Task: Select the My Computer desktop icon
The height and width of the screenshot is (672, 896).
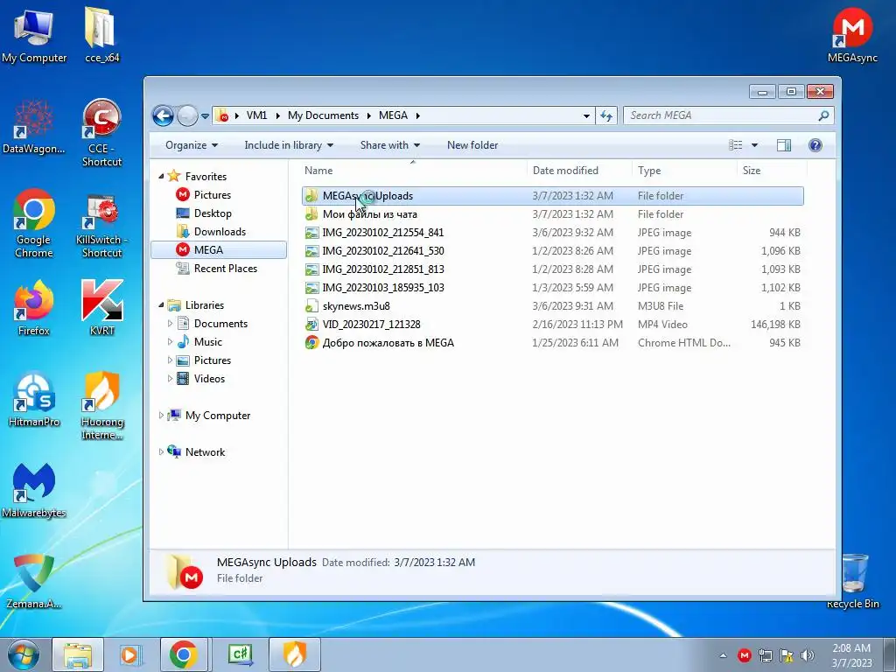Action: 34,35
